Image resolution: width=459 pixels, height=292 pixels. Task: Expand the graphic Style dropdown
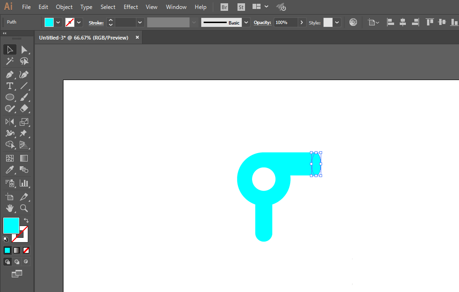pyautogui.click(x=337, y=22)
